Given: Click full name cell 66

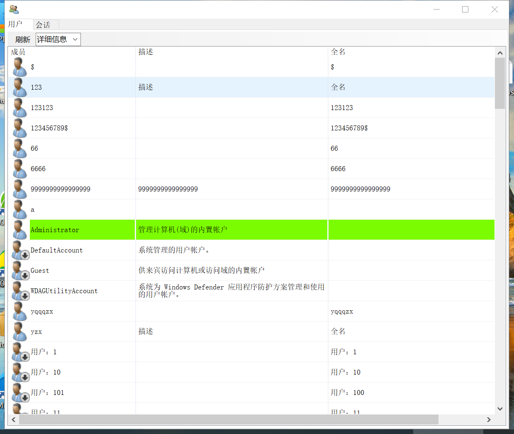Looking at the screenshot, I should pyautogui.click(x=334, y=148).
